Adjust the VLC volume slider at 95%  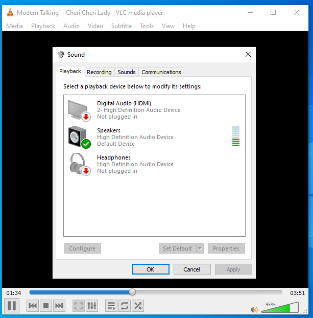tap(280, 307)
